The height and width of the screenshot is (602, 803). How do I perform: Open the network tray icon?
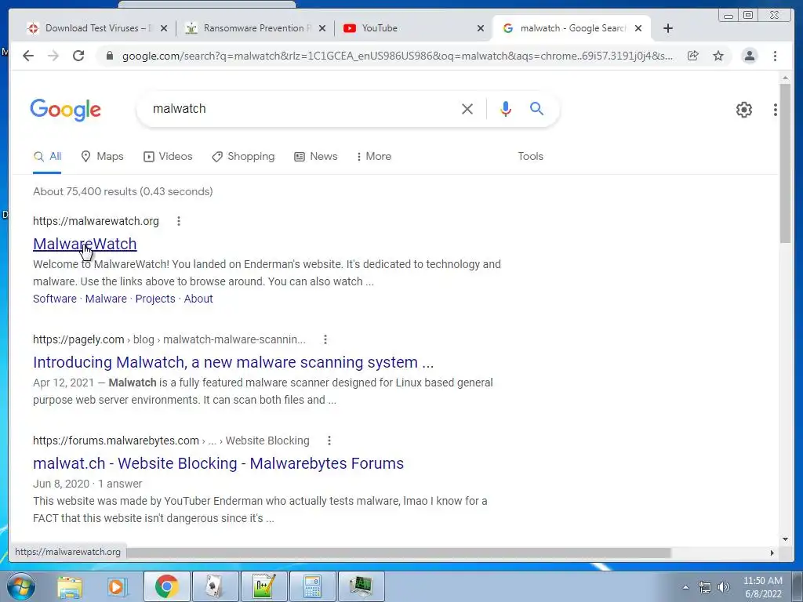pos(705,587)
